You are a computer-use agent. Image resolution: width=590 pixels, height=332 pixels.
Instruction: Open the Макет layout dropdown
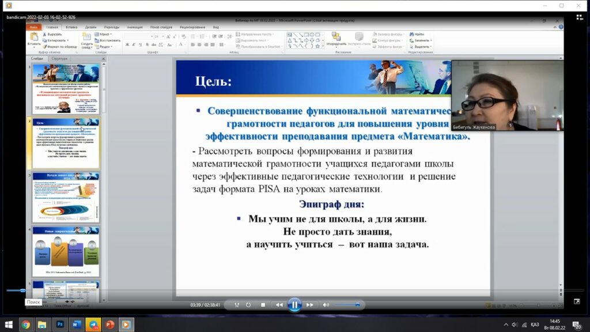[103, 34]
